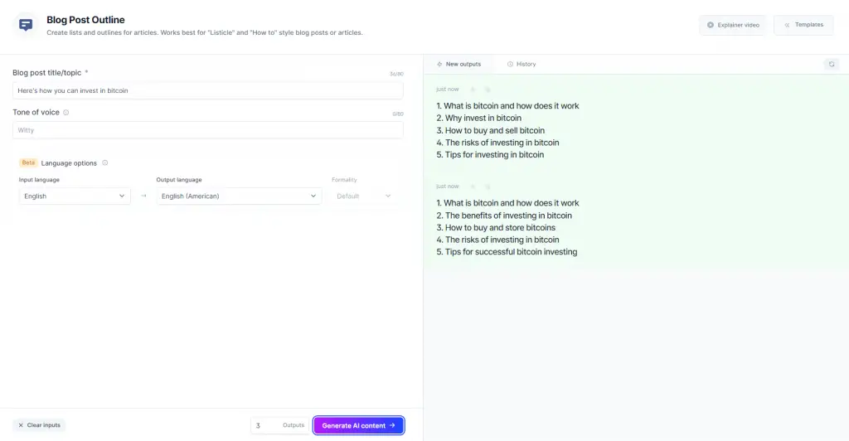Image resolution: width=849 pixels, height=441 pixels.
Task: Copy the first output using copy icon
Action: tap(488, 90)
